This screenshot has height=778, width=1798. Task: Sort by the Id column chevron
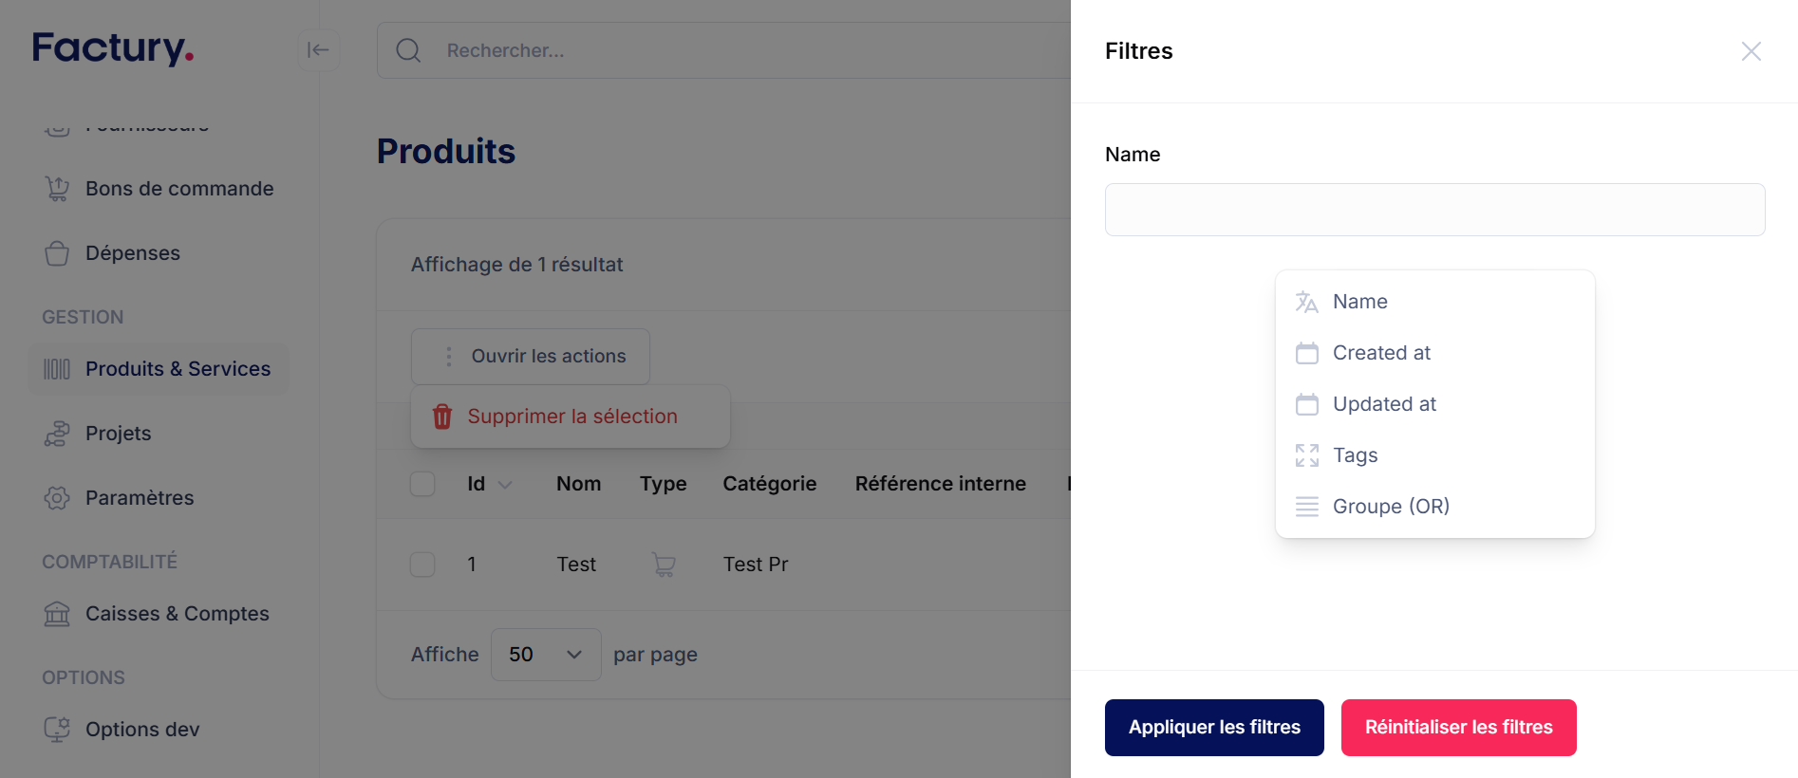pos(506,485)
